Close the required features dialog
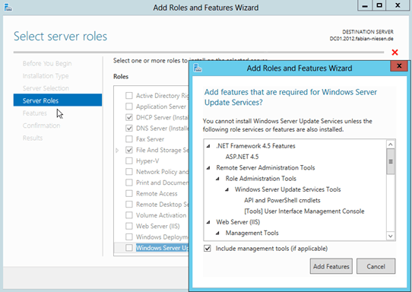Screen dimensions: 412x292 pyautogui.click(x=399, y=66)
